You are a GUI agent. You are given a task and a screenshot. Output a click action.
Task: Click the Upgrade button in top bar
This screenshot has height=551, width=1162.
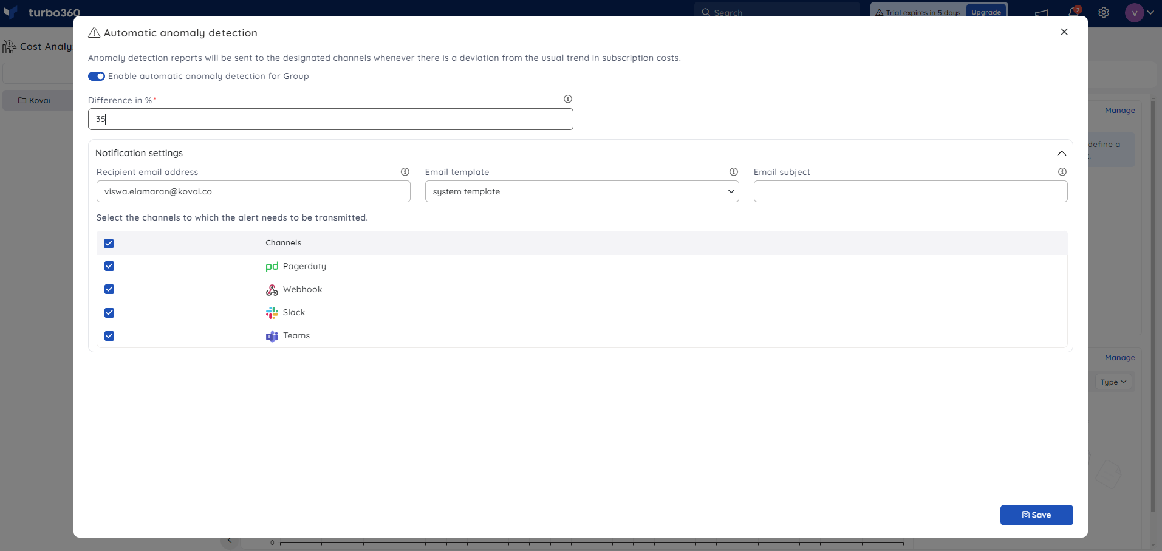point(986,11)
